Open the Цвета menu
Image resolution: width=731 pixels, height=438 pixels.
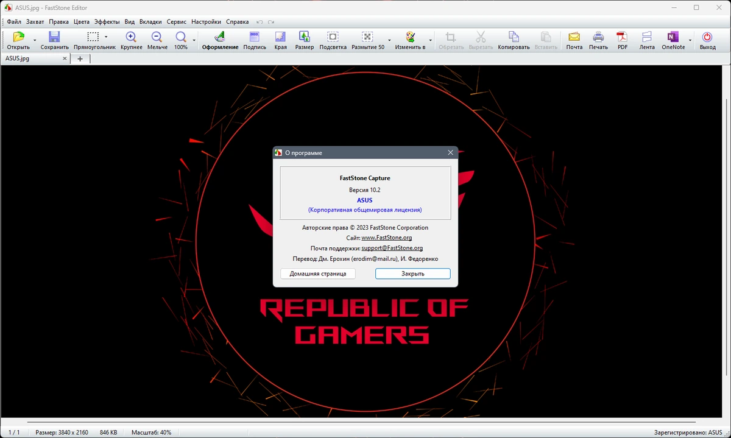point(82,22)
